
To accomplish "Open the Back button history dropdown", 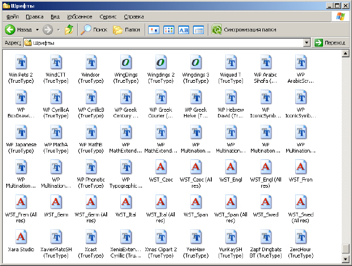I will [x=37, y=29].
